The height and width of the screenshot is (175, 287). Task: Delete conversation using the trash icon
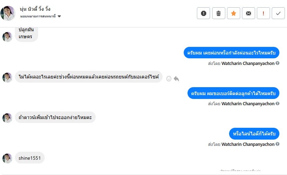coord(218,13)
